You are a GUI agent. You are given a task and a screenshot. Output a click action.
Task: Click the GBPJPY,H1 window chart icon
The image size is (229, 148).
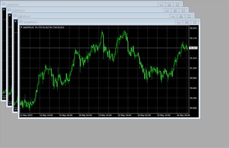(x=15, y=16)
